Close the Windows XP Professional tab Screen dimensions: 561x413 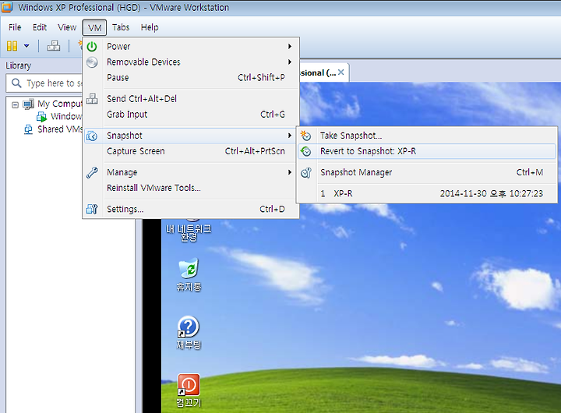[x=341, y=72]
